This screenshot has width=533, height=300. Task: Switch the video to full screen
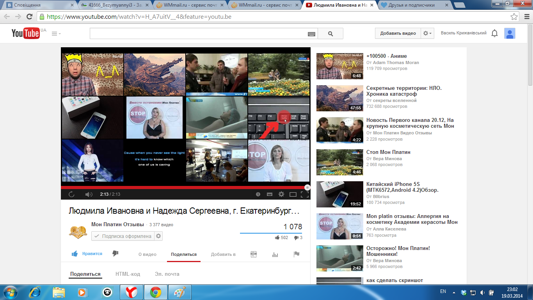click(x=305, y=194)
